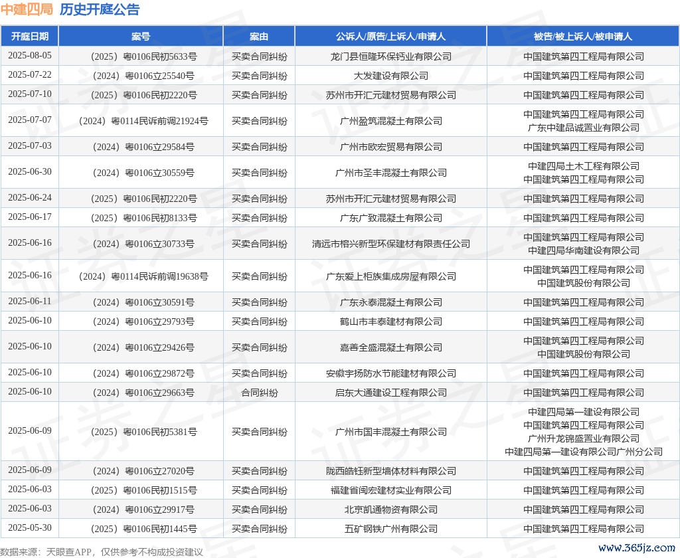The image size is (680, 558).
Task: Click the 中建四局 title text
Action: pyautogui.click(x=27, y=9)
